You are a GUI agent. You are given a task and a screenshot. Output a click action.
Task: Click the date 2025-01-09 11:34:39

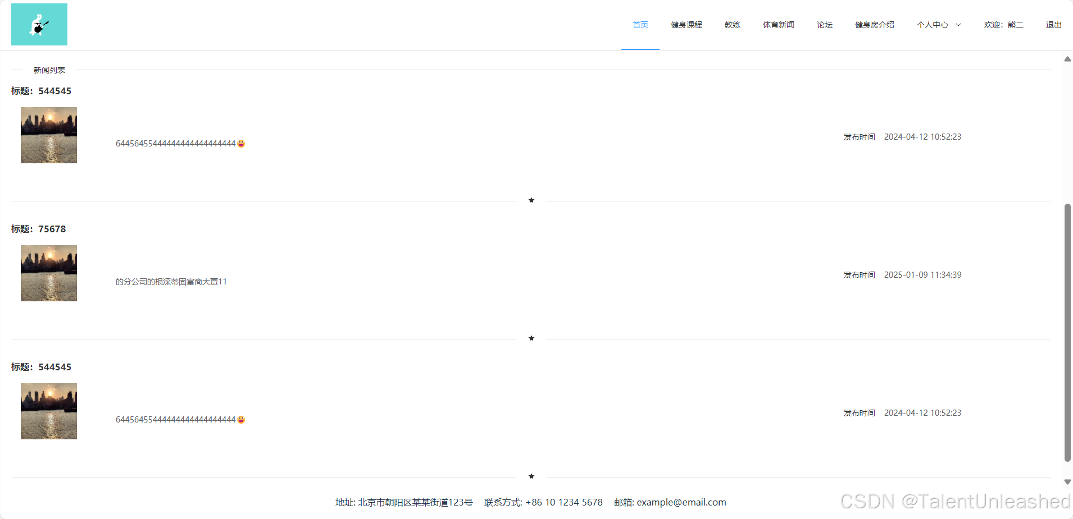click(922, 275)
